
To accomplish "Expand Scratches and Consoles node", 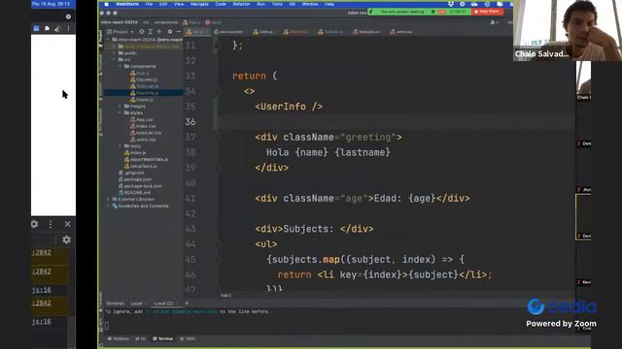I will [109, 206].
